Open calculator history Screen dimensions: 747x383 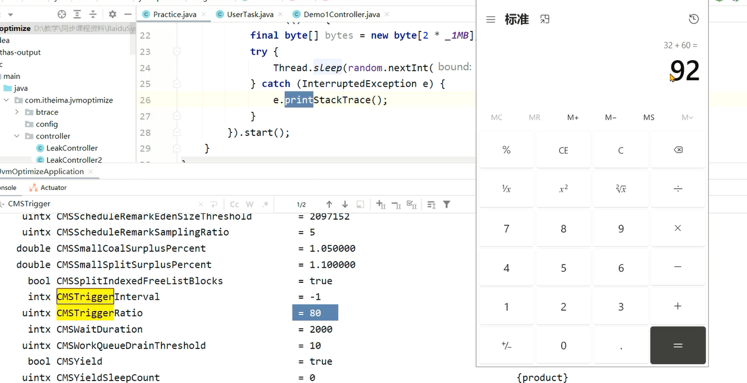694,19
